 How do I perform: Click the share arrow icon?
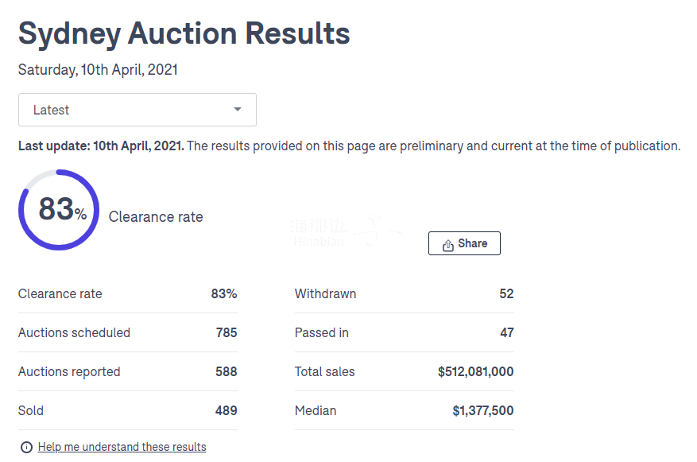click(x=448, y=244)
